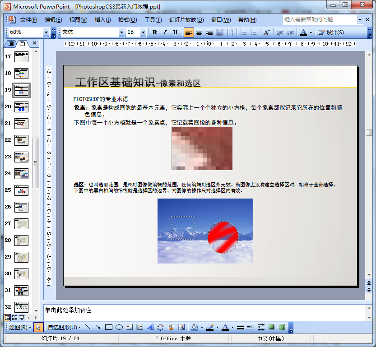
Task: Close the slide thumbnail pane
Action: tap(34, 43)
